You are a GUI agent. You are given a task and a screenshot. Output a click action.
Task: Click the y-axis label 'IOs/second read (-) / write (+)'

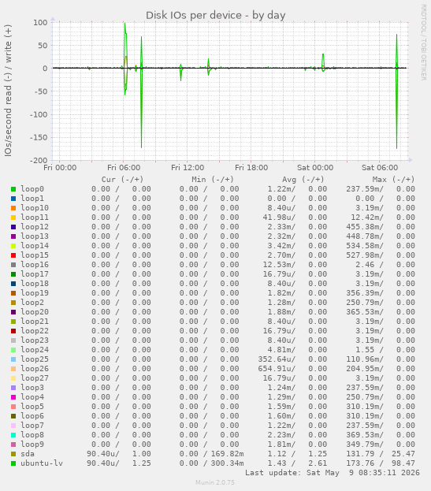pos(8,91)
